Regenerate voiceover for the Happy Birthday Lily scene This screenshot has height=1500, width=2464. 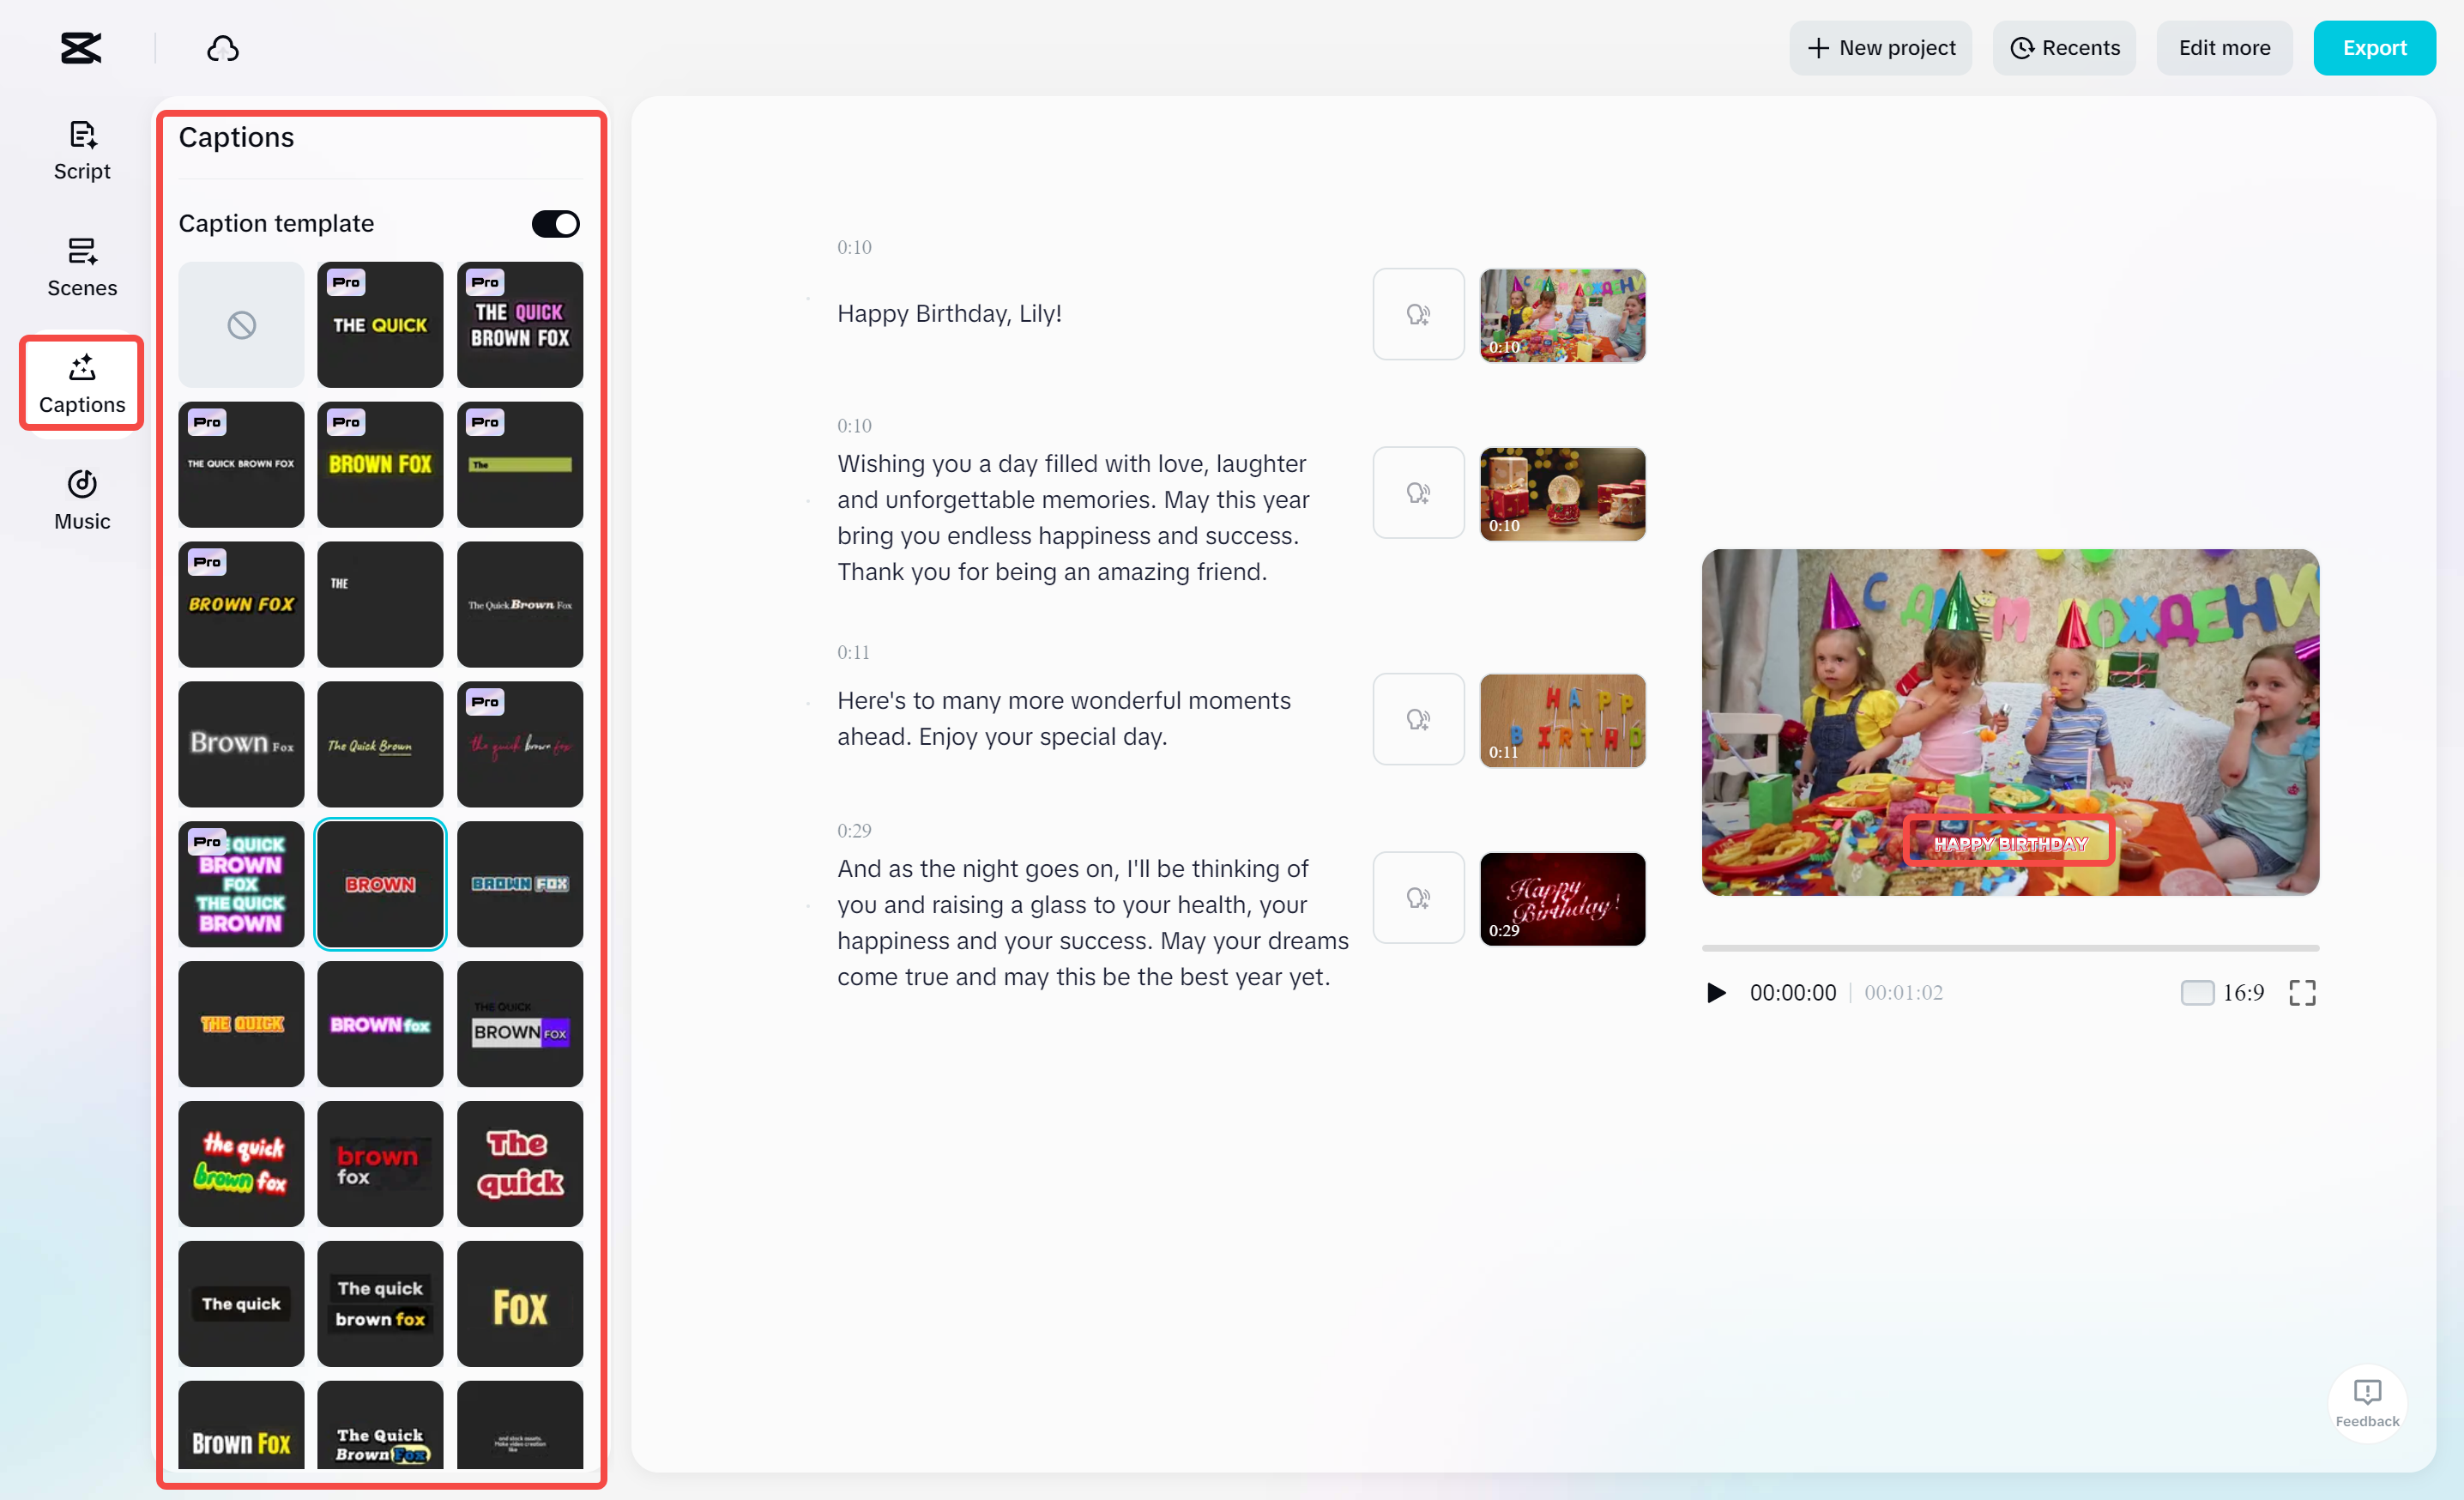click(1418, 313)
